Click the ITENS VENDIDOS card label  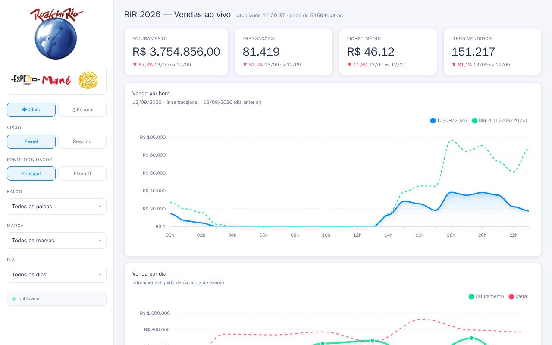[x=472, y=39]
